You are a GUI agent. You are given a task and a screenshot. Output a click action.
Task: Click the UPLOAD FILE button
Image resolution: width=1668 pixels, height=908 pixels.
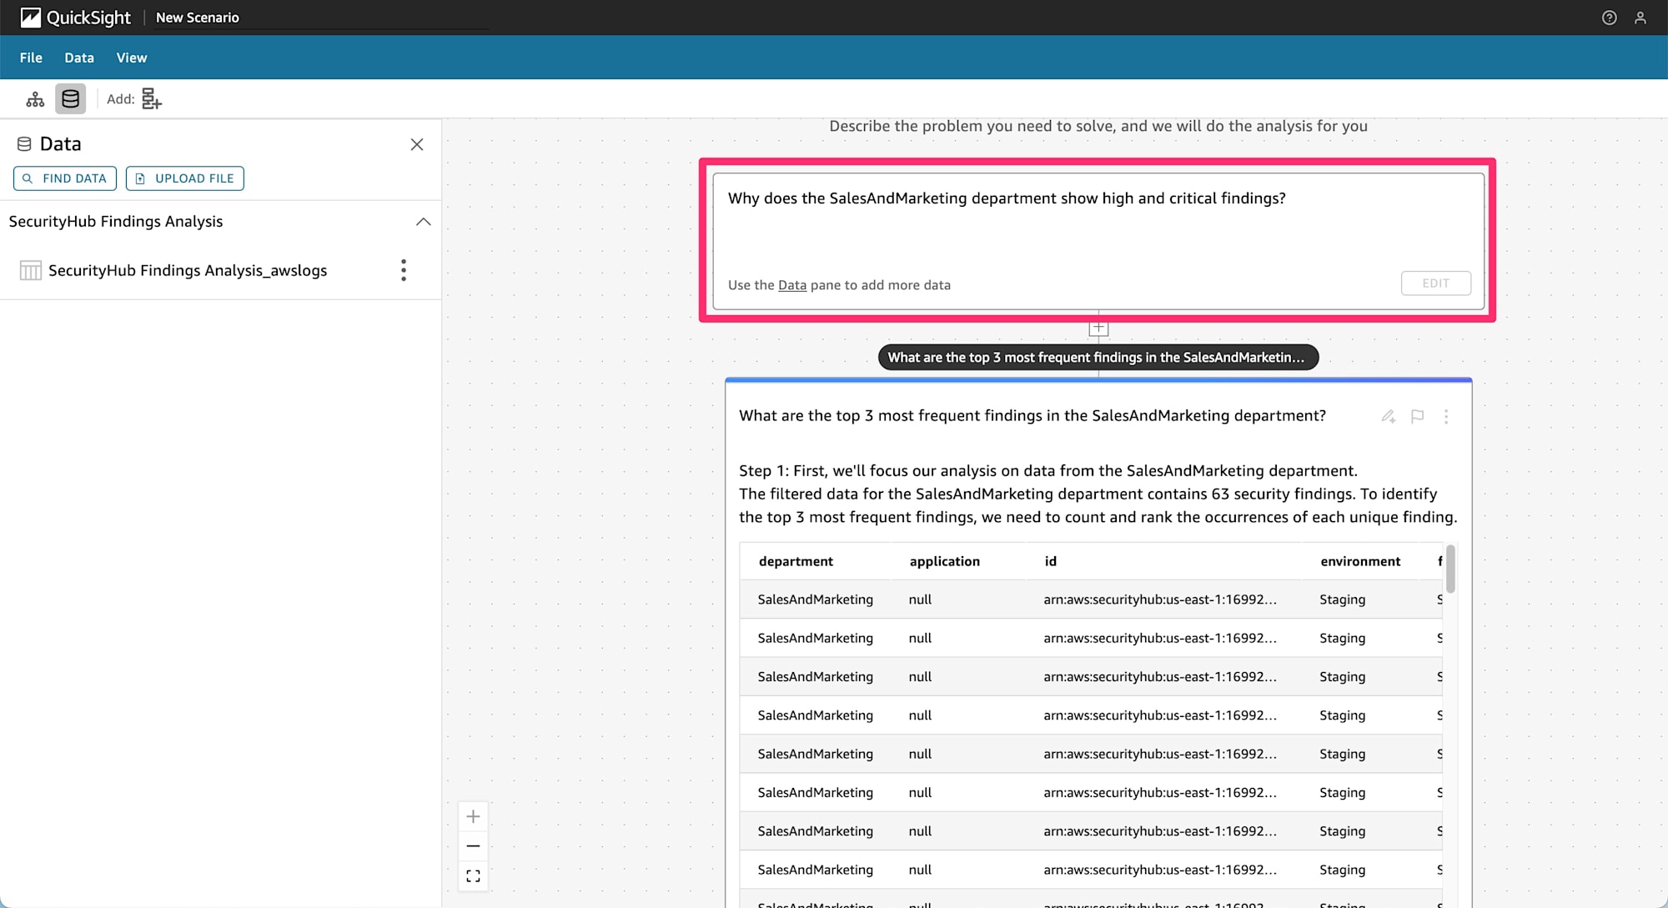[185, 178]
